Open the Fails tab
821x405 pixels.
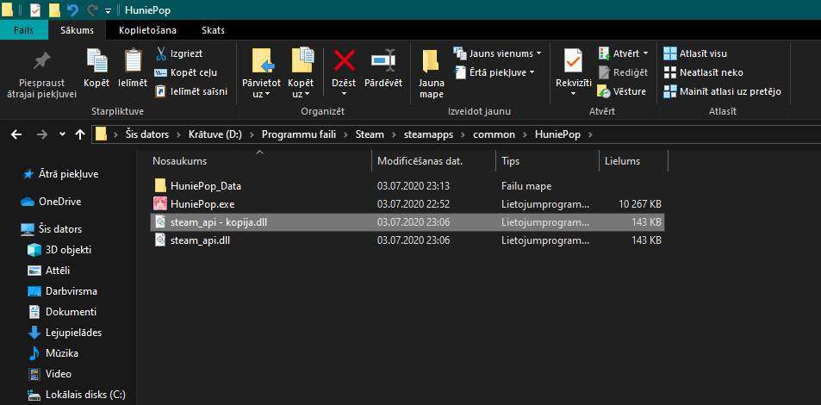point(23,30)
